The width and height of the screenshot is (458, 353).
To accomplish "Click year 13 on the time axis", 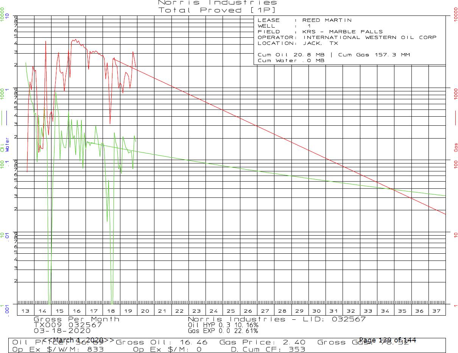I will (25, 311).
